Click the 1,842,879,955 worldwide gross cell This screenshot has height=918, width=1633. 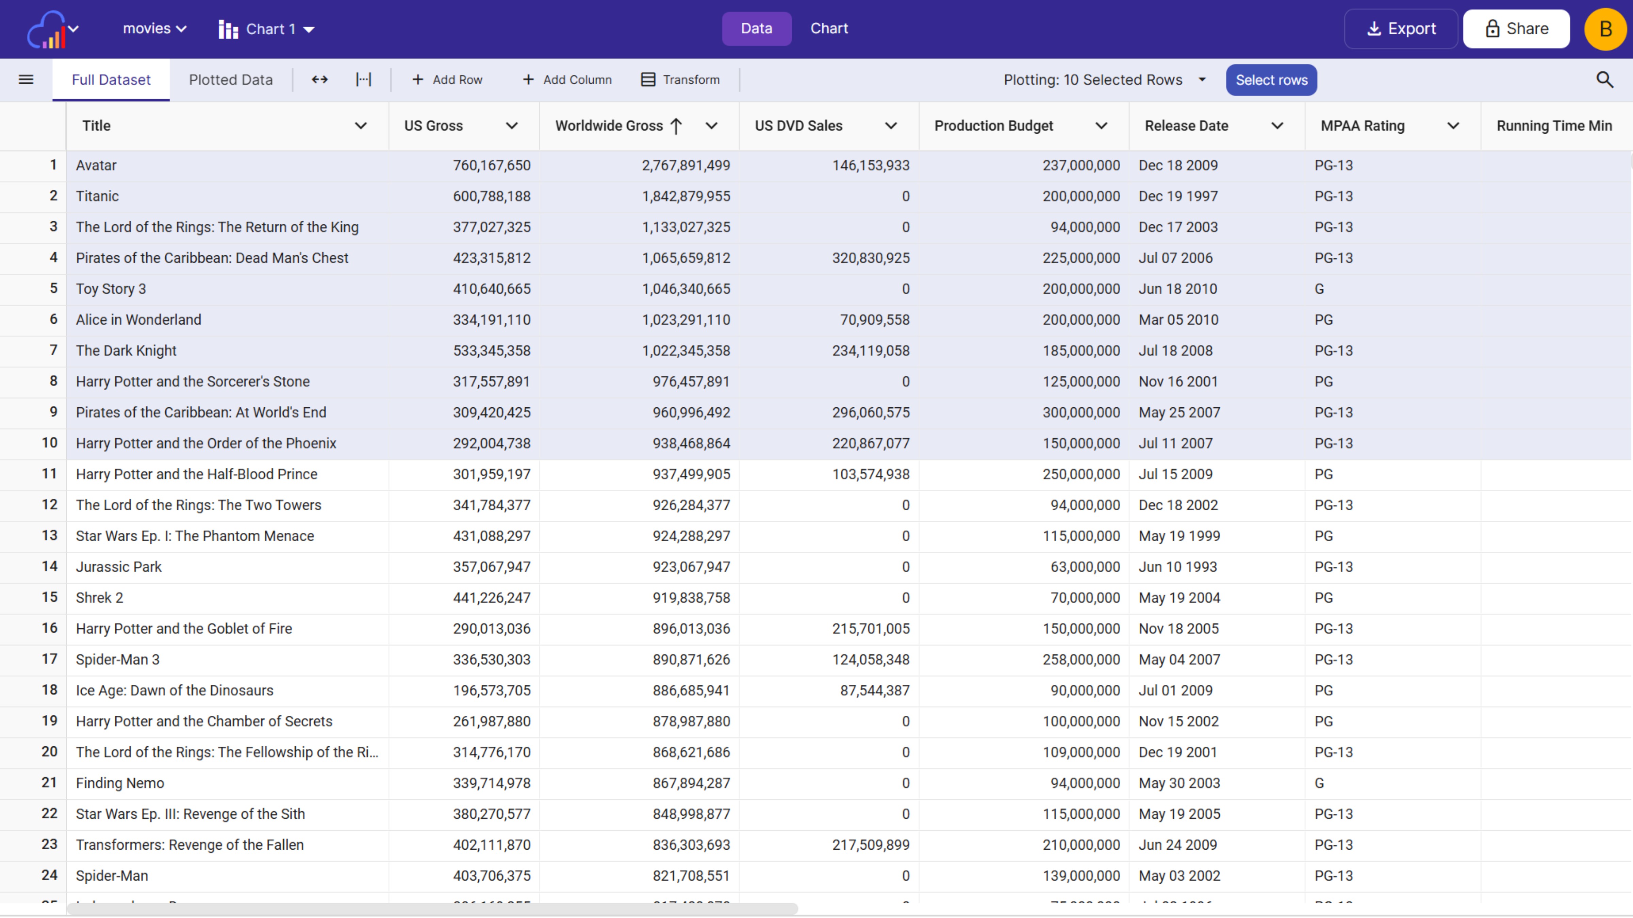coord(639,197)
